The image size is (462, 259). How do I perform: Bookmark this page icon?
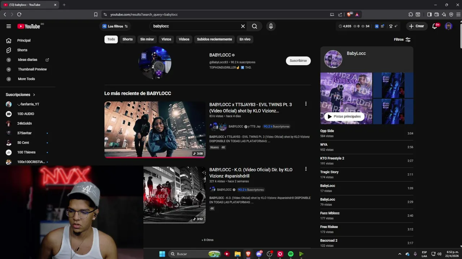click(96, 14)
